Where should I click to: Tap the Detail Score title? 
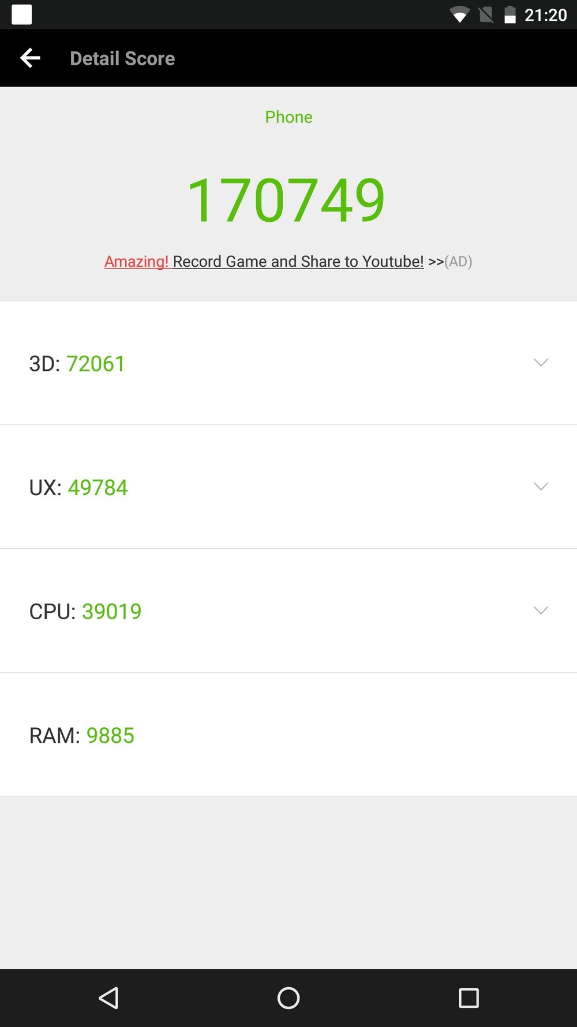(x=122, y=58)
